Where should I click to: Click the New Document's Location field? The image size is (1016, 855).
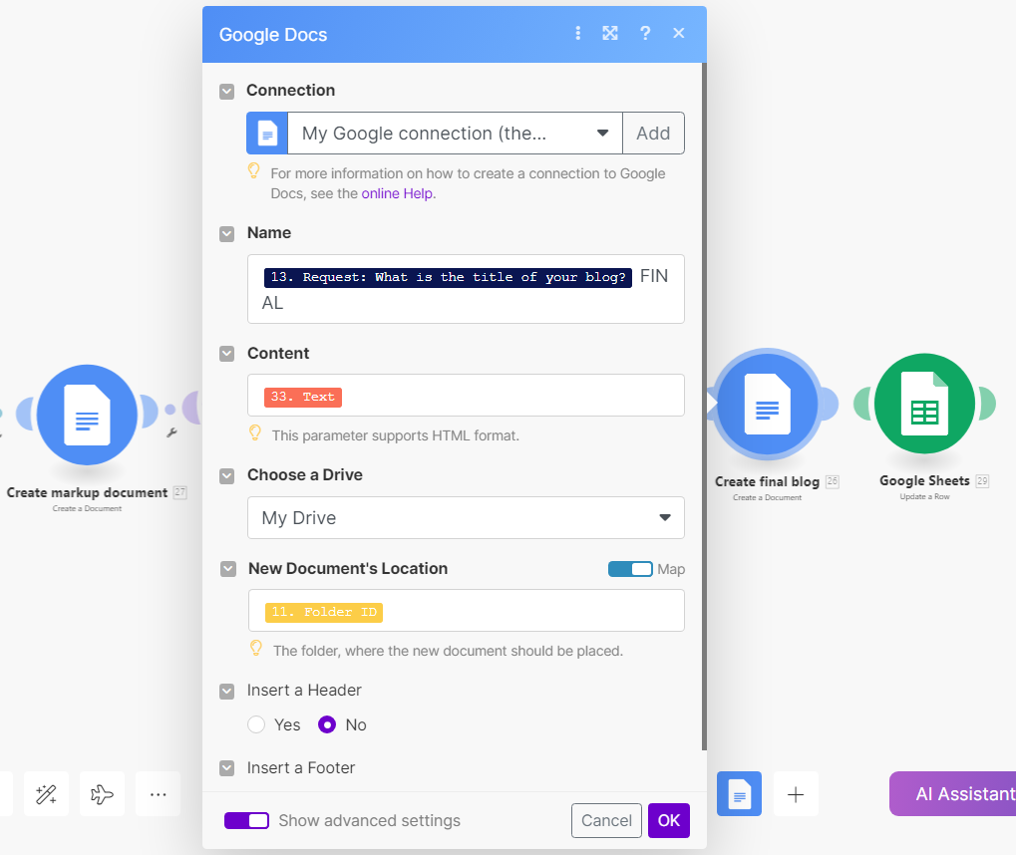tap(467, 610)
